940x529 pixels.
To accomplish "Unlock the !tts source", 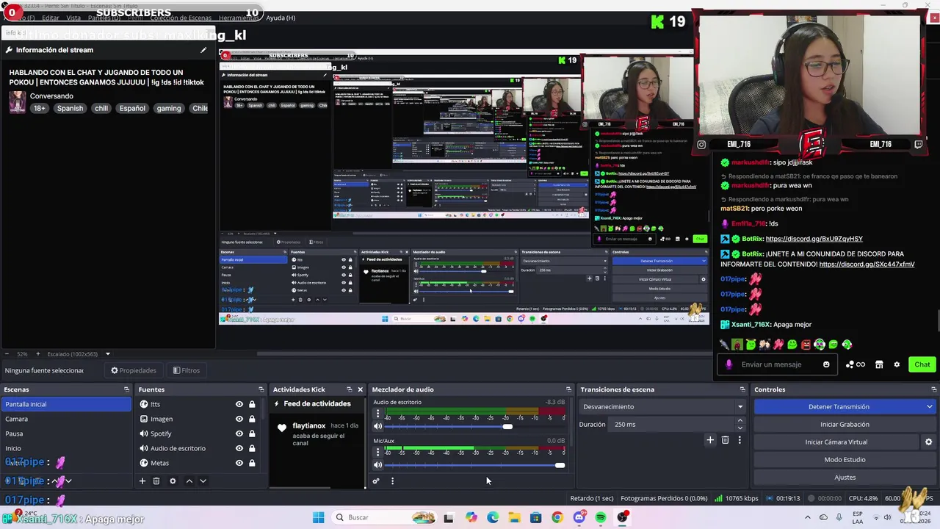I will tap(252, 404).
